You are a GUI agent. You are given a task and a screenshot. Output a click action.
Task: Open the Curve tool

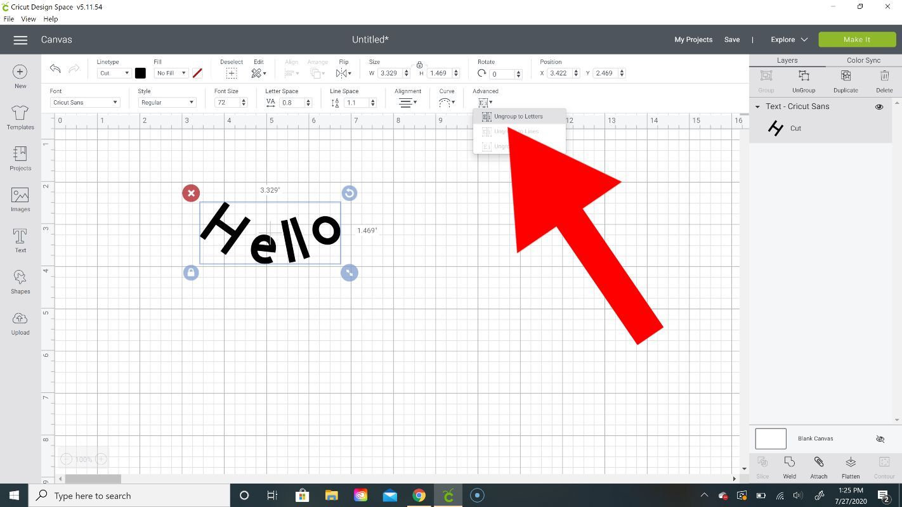point(447,102)
